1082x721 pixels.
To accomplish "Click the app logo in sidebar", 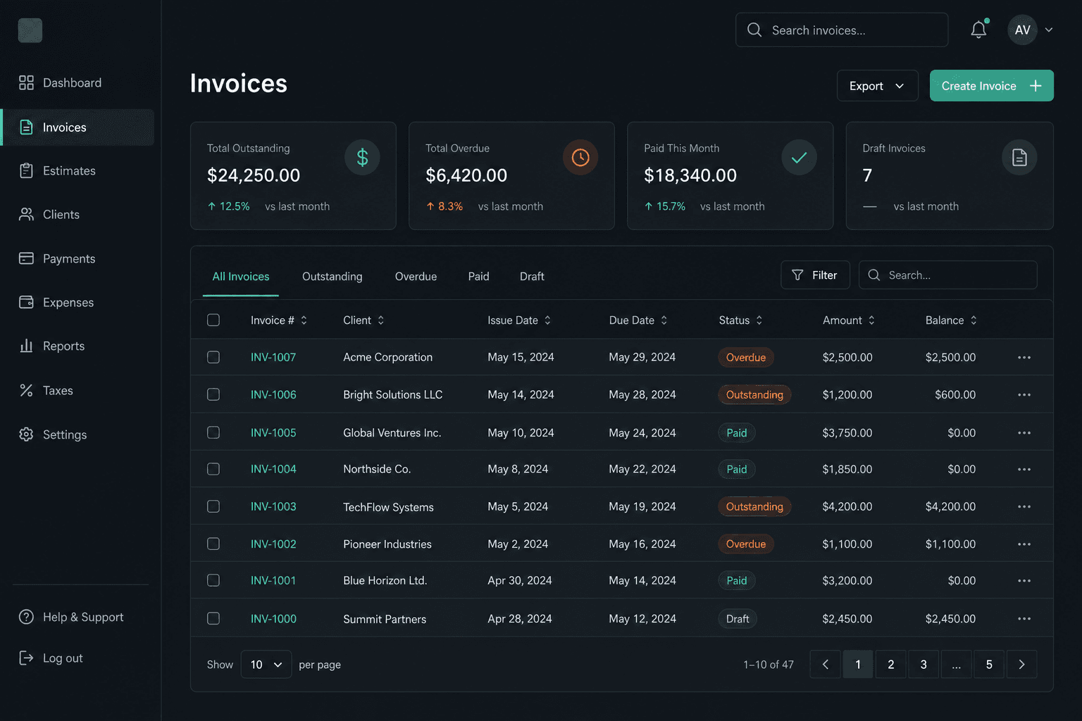I will (30, 30).
